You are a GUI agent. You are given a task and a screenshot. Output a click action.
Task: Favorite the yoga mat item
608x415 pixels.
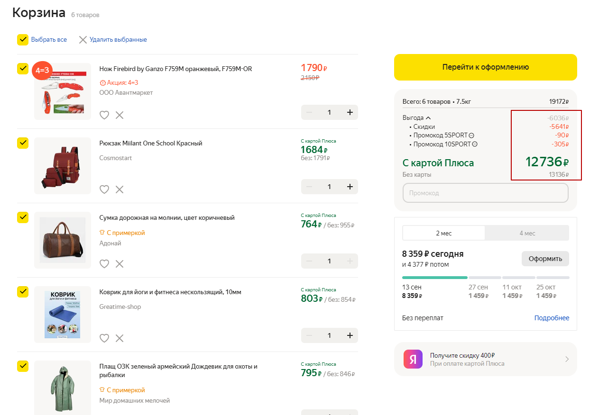[104, 338]
